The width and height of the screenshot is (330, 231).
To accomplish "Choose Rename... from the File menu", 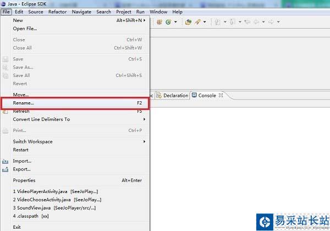I will tap(75, 103).
